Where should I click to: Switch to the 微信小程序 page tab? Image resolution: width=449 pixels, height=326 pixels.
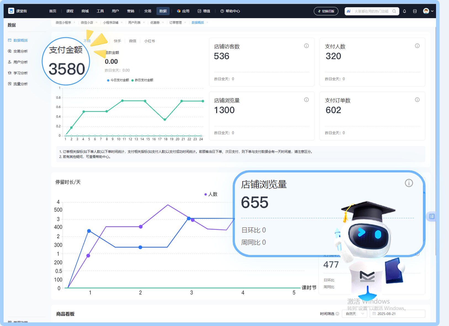tap(63, 23)
